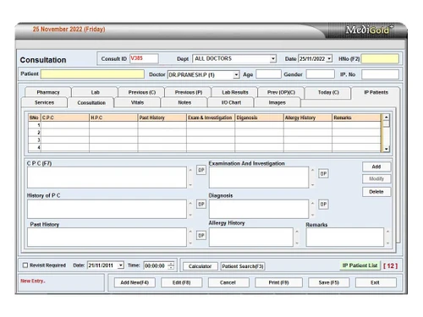
Task: Click the OP button beside History of P C
Action: pyautogui.click(x=201, y=204)
